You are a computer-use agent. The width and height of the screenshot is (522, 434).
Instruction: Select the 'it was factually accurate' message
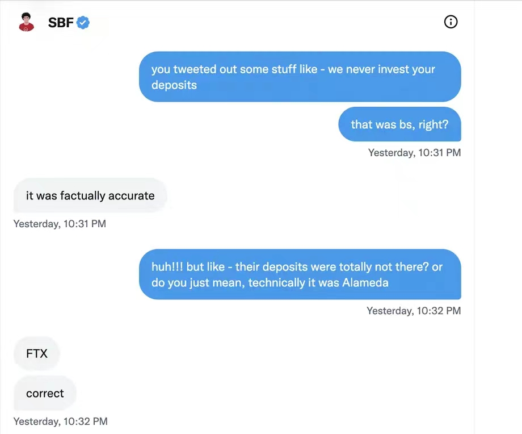click(x=90, y=195)
